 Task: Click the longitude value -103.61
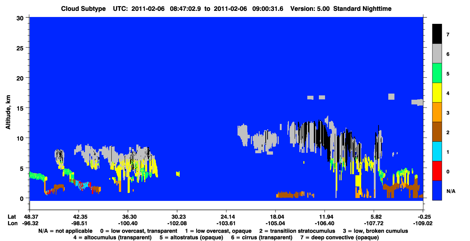(x=226, y=223)
